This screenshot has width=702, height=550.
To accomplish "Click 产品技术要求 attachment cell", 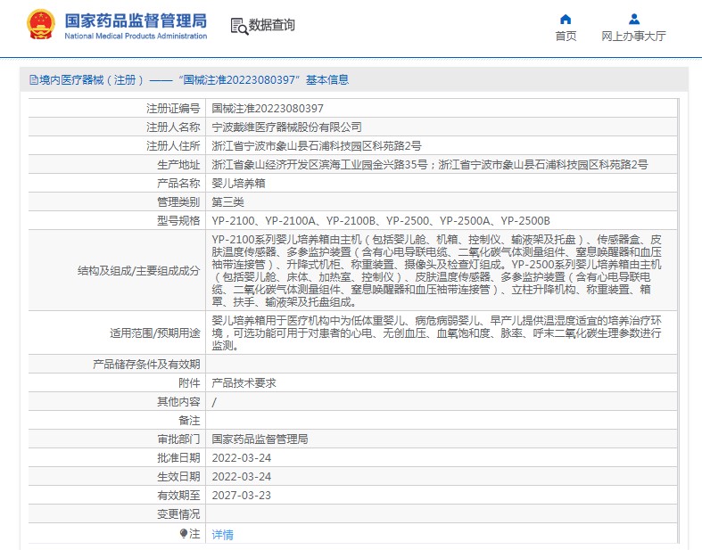I will pyautogui.click(x=244, y=382).
